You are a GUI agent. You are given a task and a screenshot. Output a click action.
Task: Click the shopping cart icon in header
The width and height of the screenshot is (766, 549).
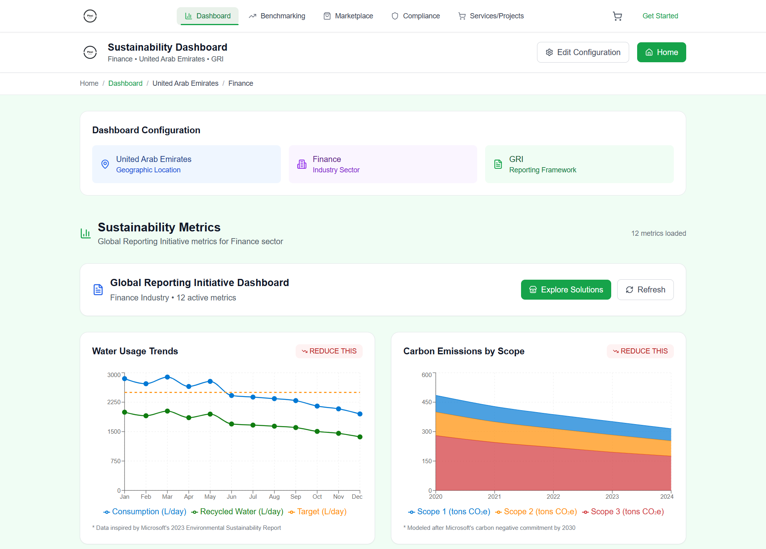click(617, 16)
